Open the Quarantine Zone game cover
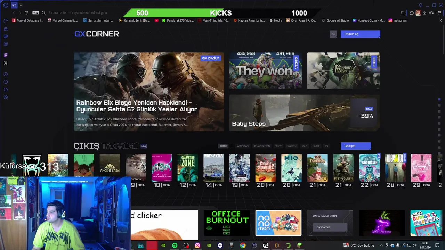445x250 pixels. point(188,168)
